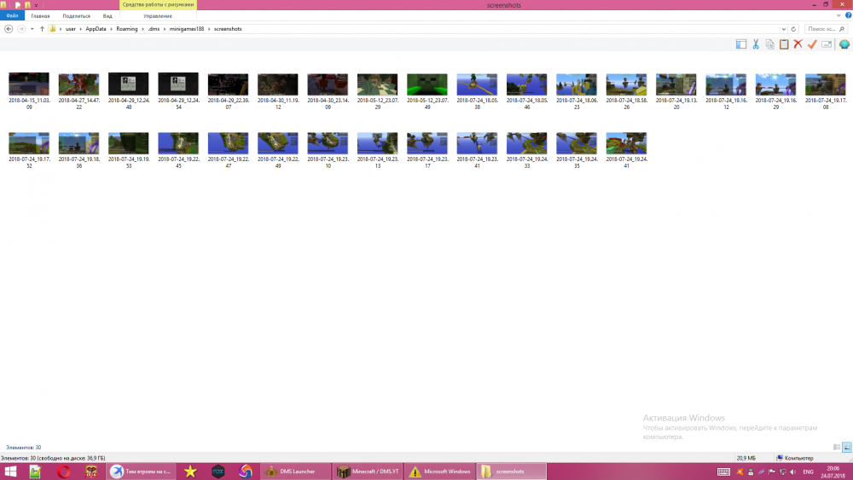This screenshot has height=480, width=853.
Task: Open the Главная ribbon tab
Action: (x=40, y=15)
